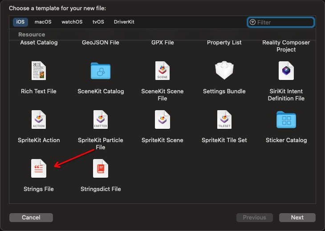Select the Settings Bundle lego icon
The image size is (325, 231).
point(224,70)
